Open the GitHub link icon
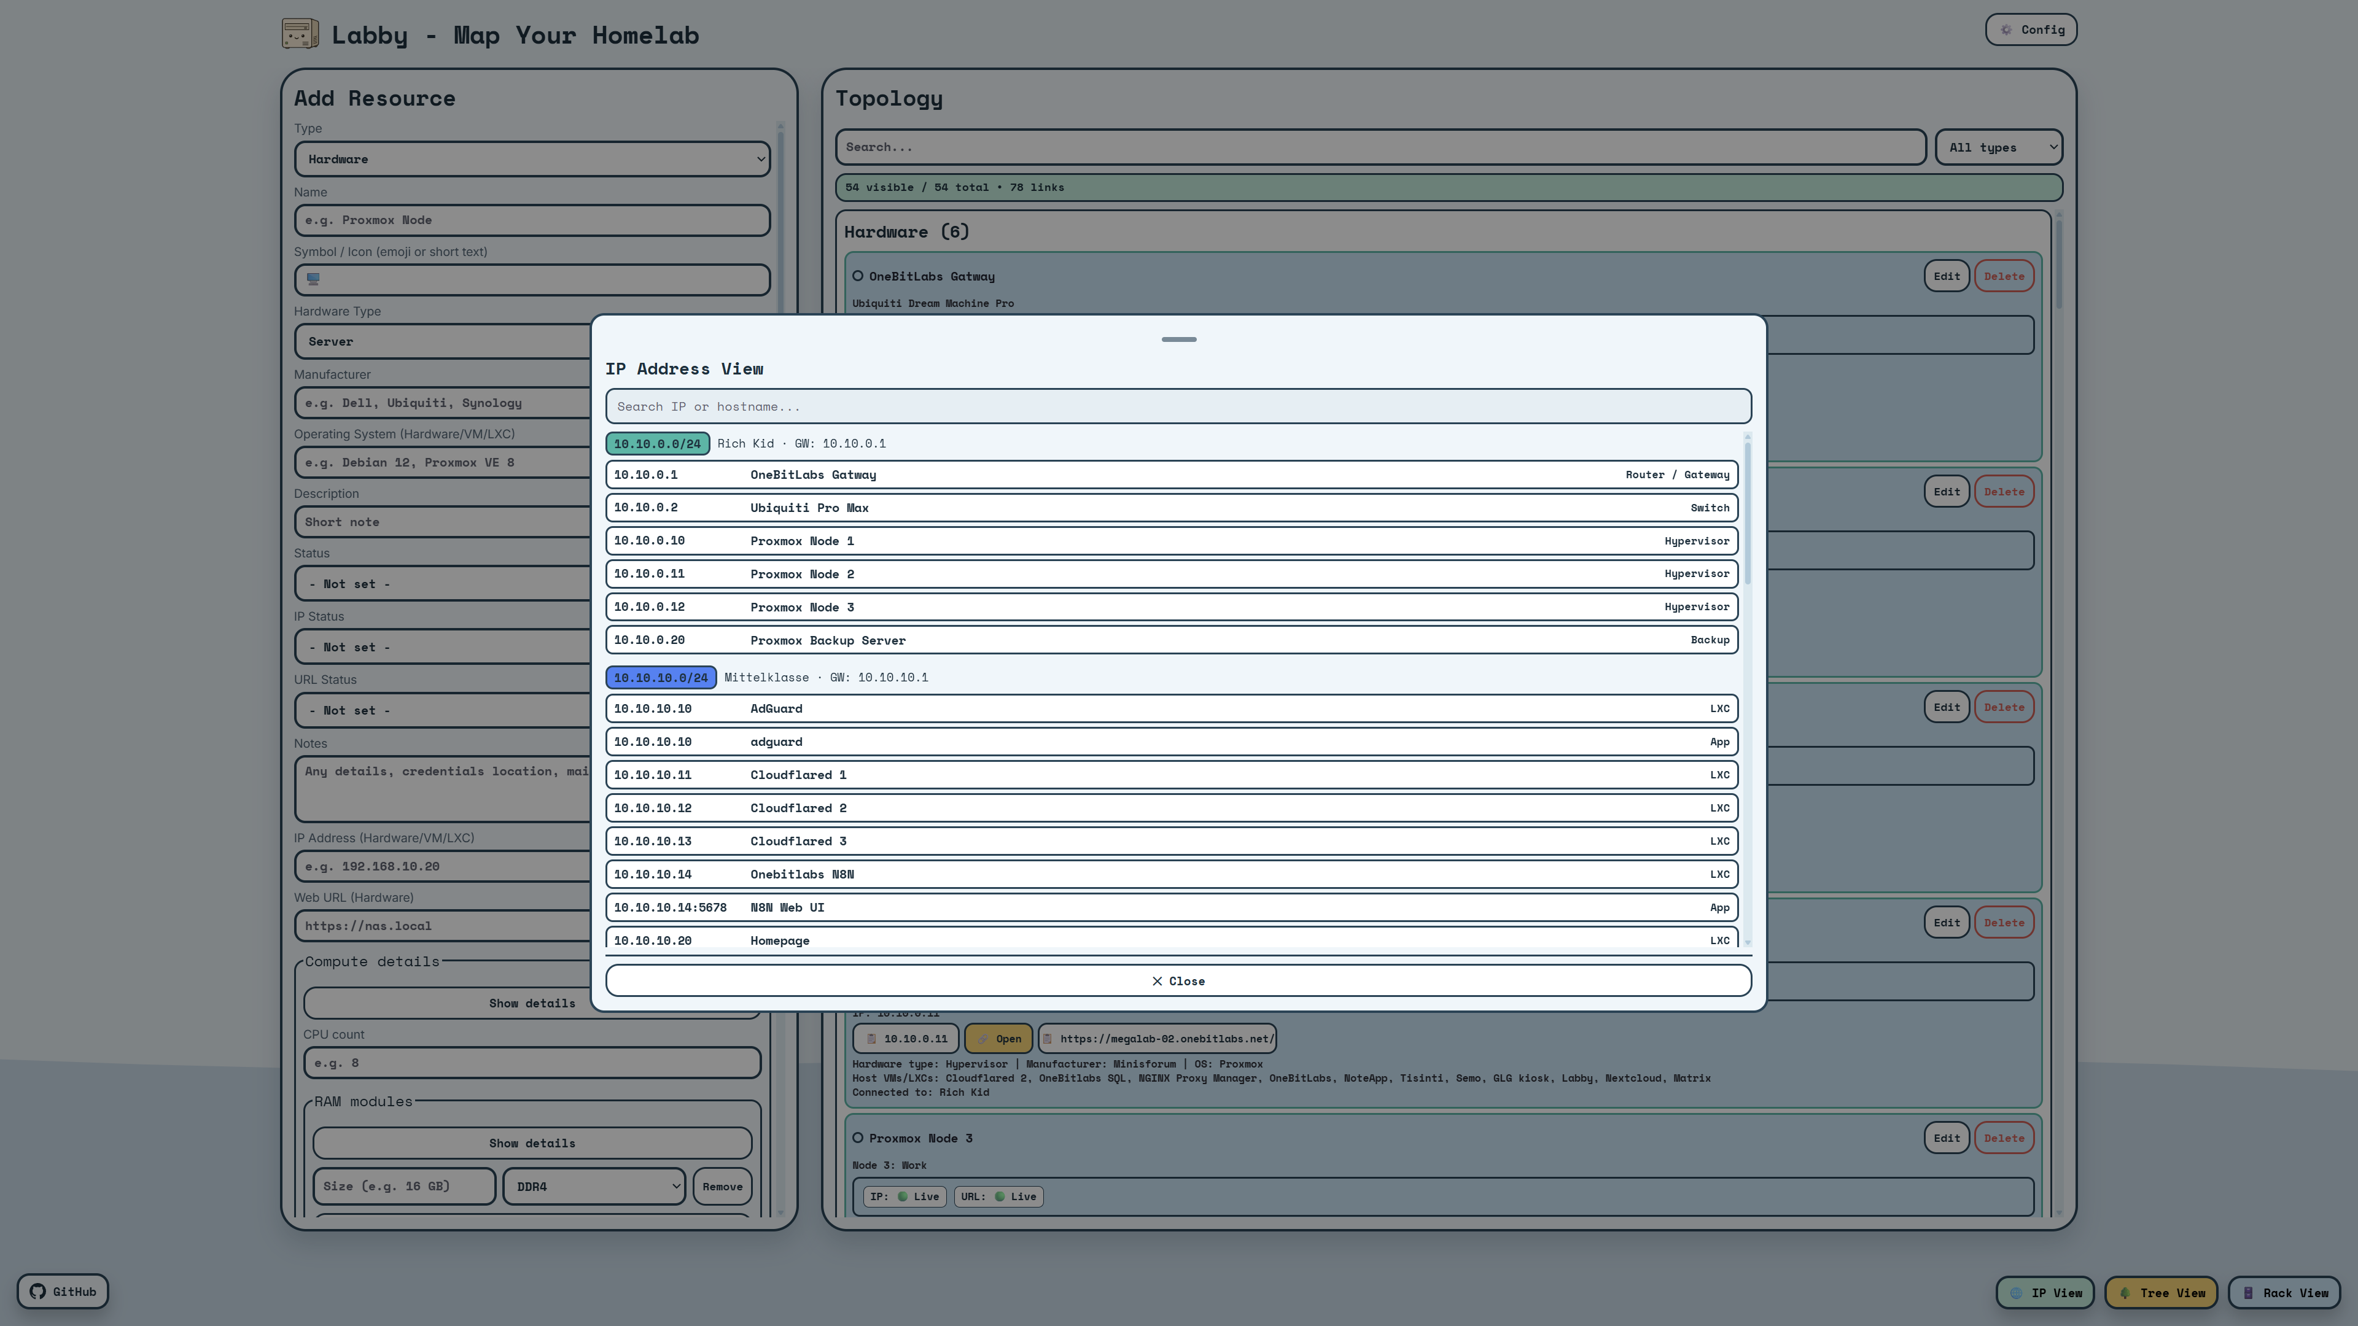This screenshot has width=2358, height=1326. point(37,1291)
